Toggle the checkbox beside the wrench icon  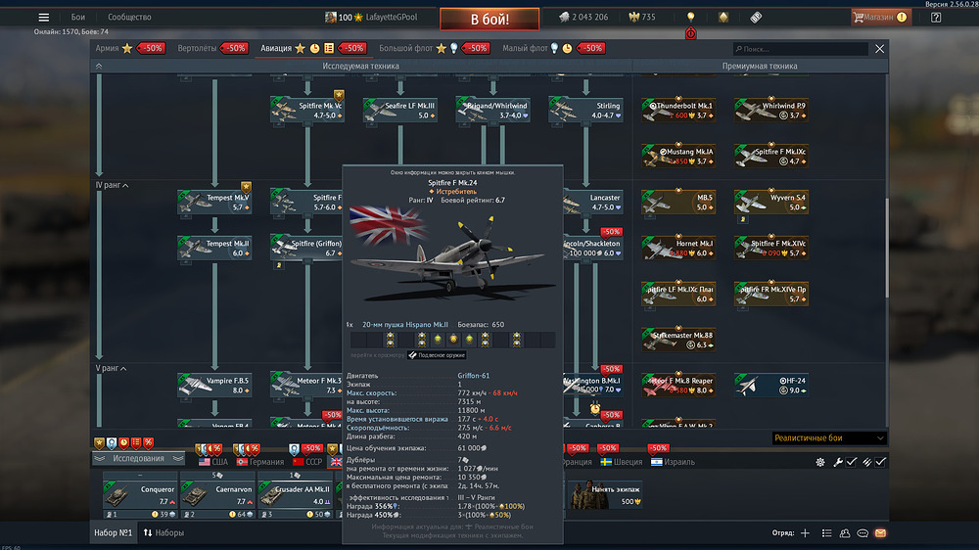point(852,462)
